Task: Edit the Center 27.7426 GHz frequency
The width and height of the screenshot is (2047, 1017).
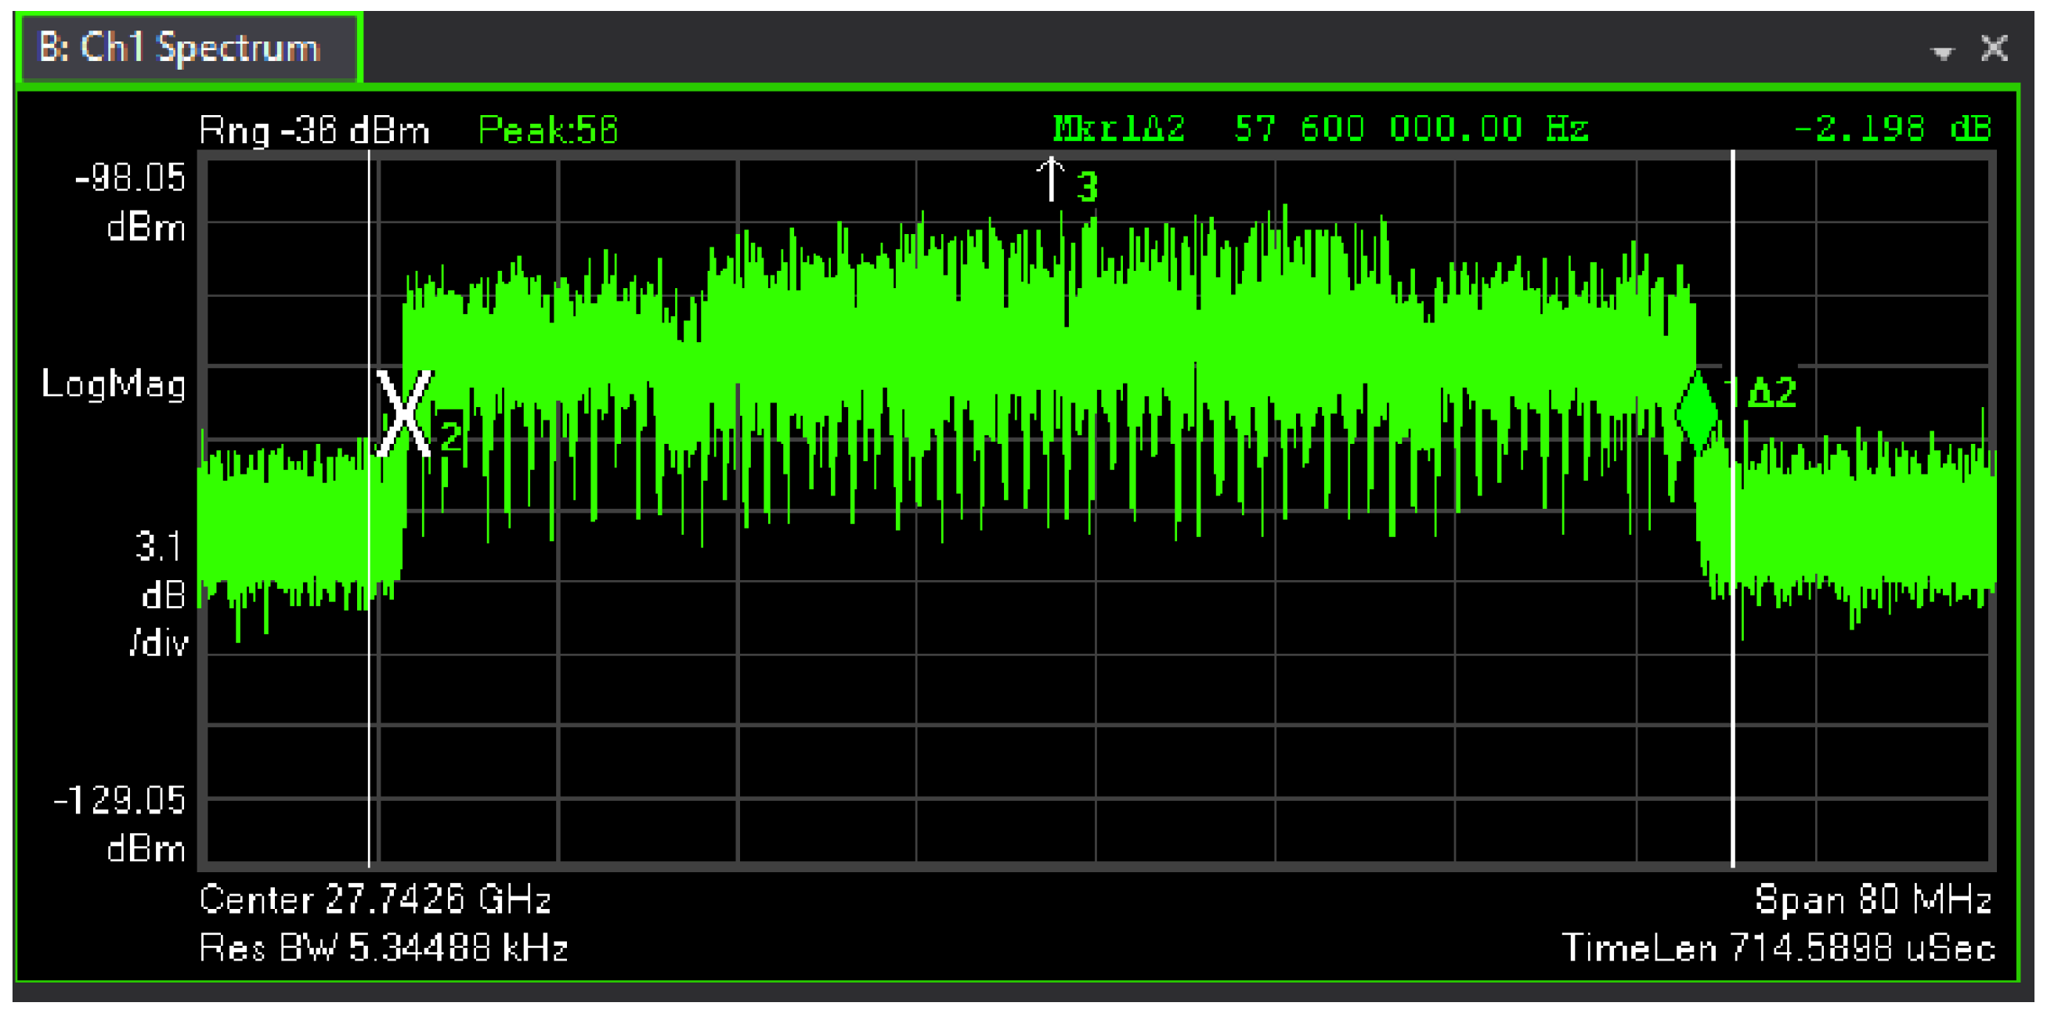Action: tap(375, 900)
